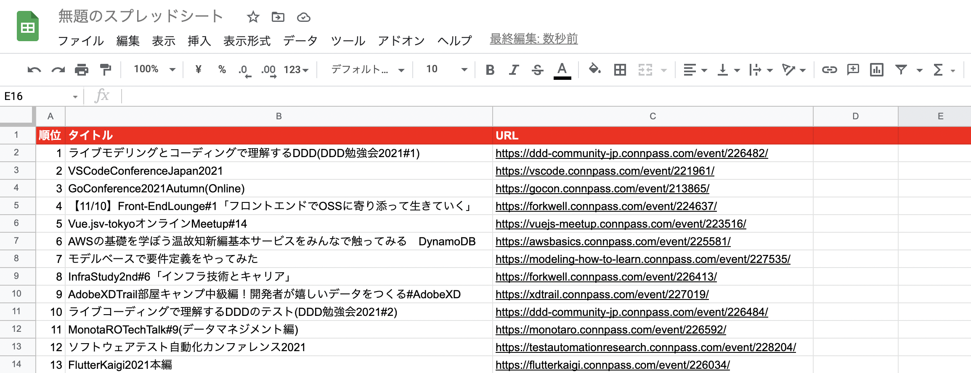Viewport: 971px width, 373px height.
Task: Apply yen currency format
Action: (199, 69)
